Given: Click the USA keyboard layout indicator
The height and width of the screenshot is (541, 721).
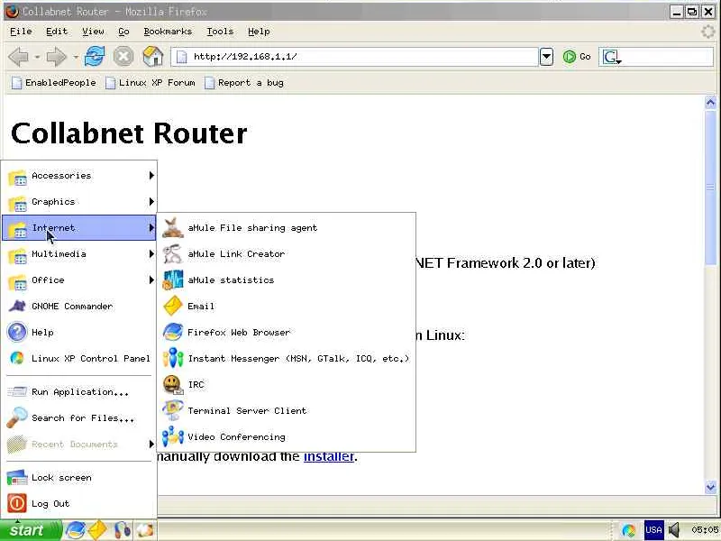Looking at the screenshot, I should point(653,530).
